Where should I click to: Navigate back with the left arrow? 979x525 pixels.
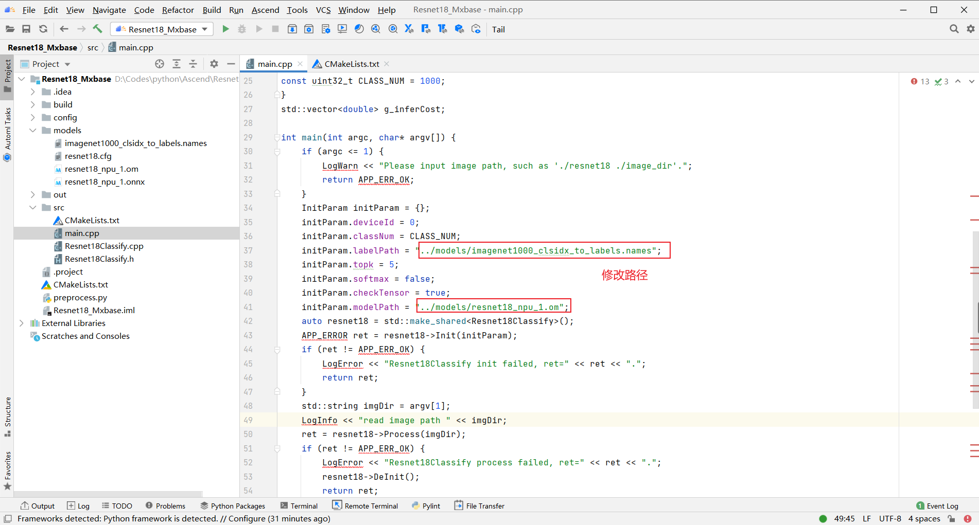pyautogui.click(x=64, y=29)
